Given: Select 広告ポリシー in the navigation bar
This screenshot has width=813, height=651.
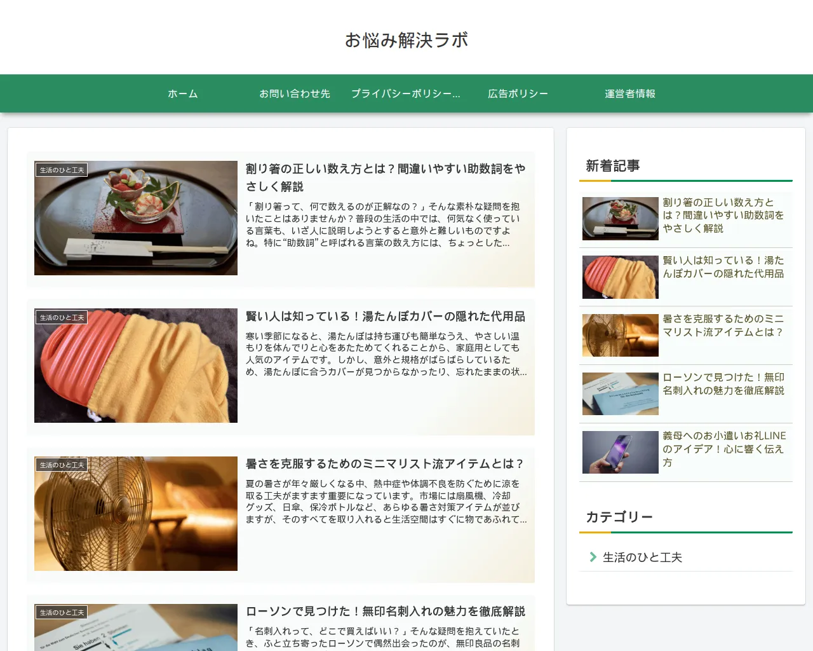Looking at the screenshot, I should 518,93.
